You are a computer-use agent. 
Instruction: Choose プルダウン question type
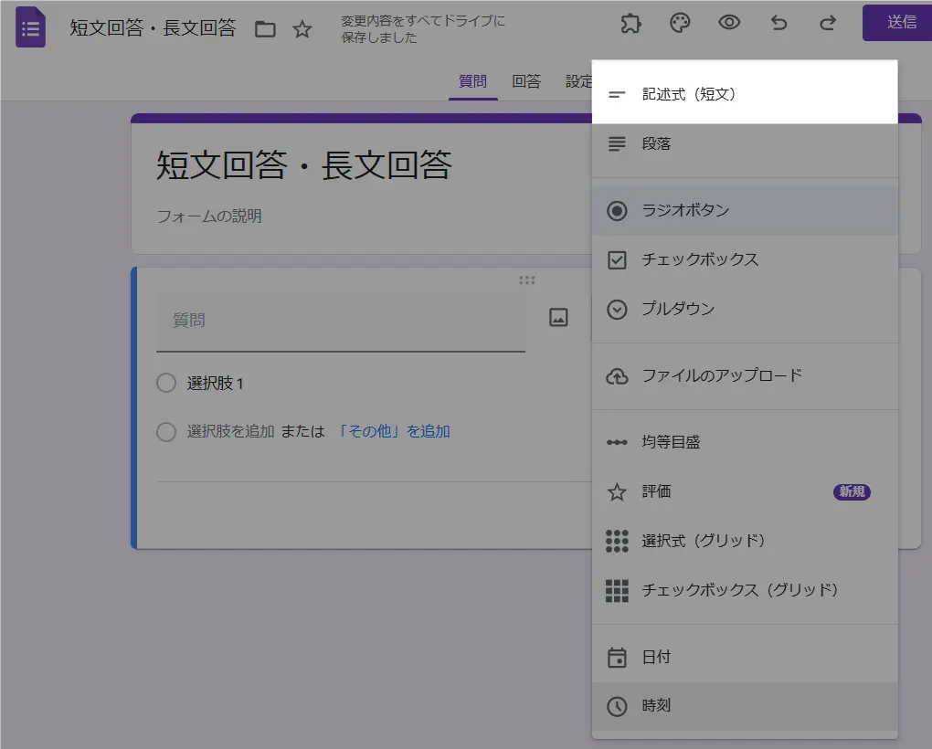[745, 309]
